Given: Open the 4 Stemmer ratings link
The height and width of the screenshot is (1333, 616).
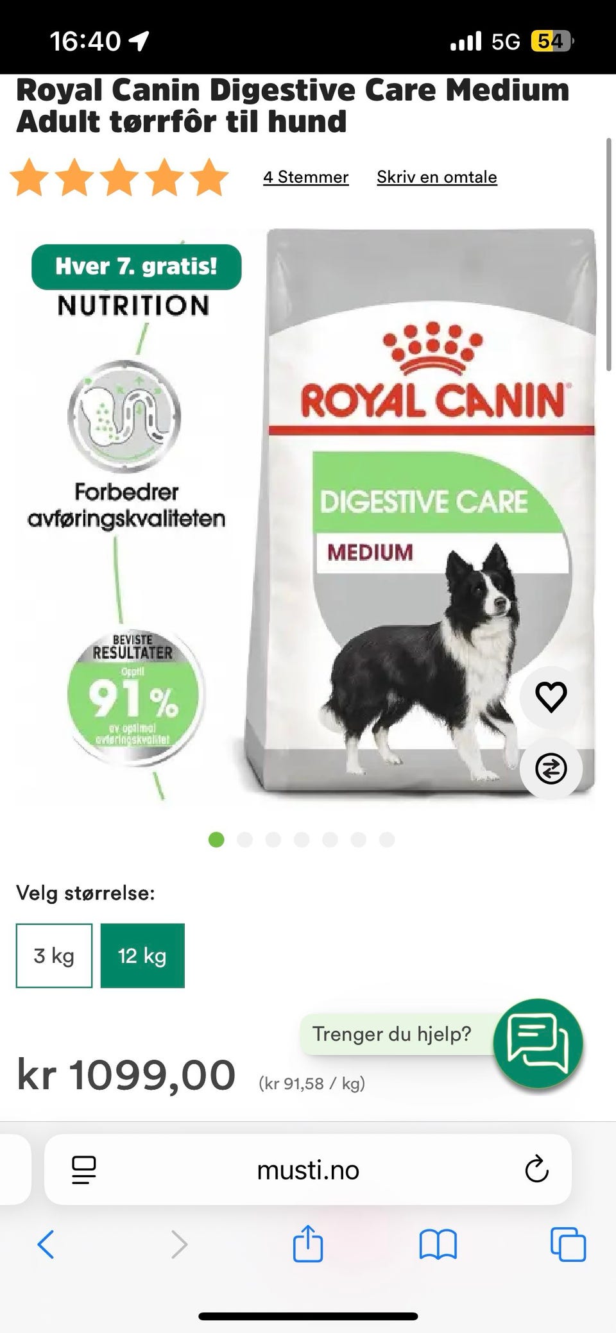Looking at the screenshot, I should (305, 177).
